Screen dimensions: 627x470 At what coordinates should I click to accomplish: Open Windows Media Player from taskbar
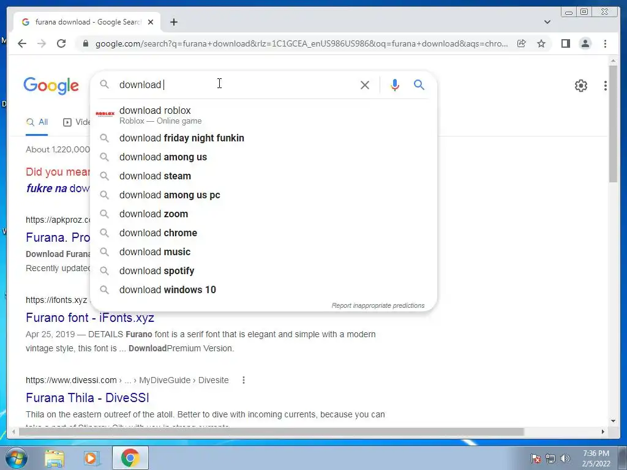point(92,458)
